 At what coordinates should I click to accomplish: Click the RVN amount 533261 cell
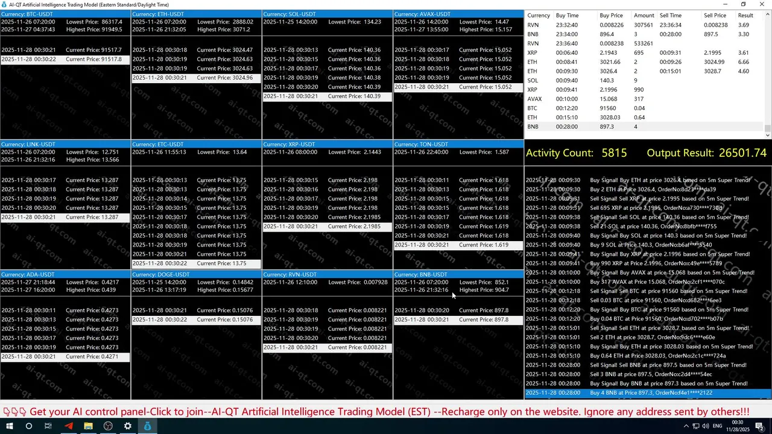(644, 43)
